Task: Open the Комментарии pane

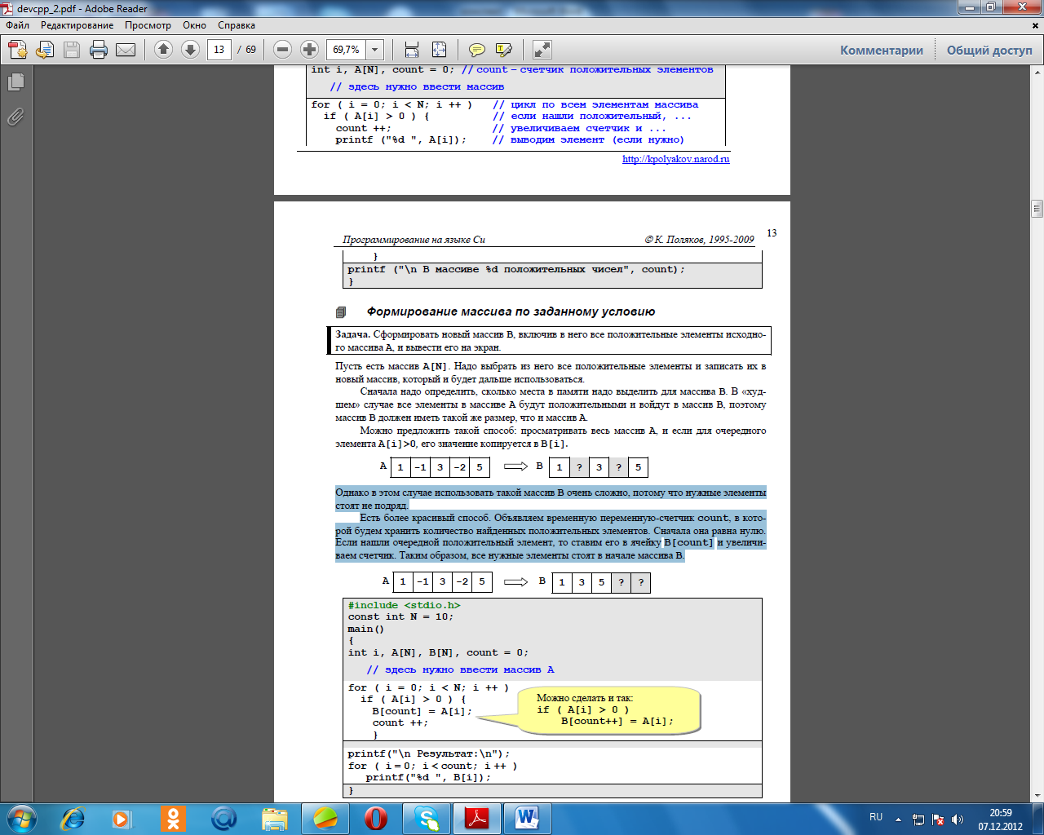Action: [x=882, y=50]
